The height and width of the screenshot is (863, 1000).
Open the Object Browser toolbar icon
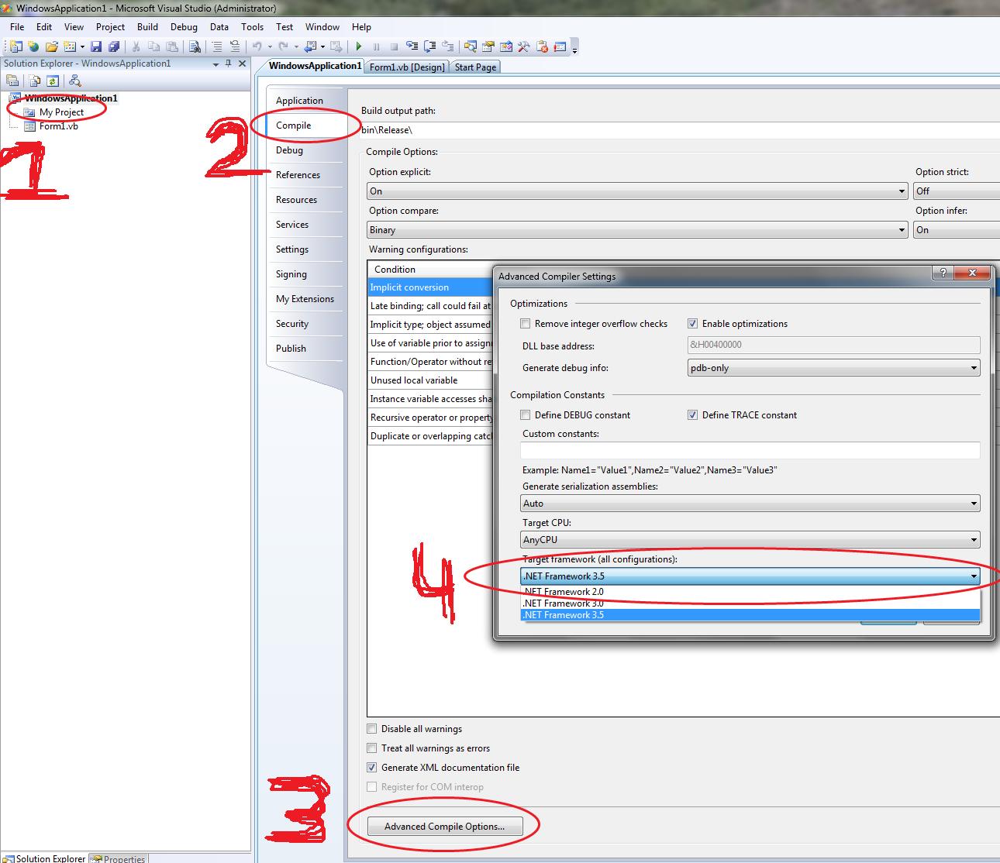click(505, 46)
